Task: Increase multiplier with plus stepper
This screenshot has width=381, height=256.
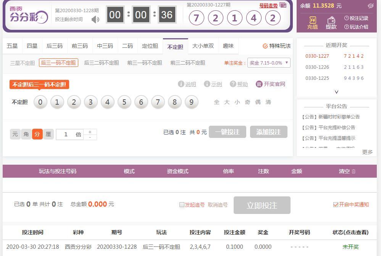Action: click(x=90, y=132)
